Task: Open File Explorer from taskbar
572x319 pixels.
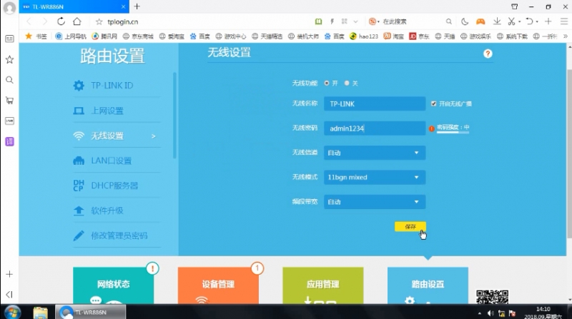Action: click(x=40, y=313)
